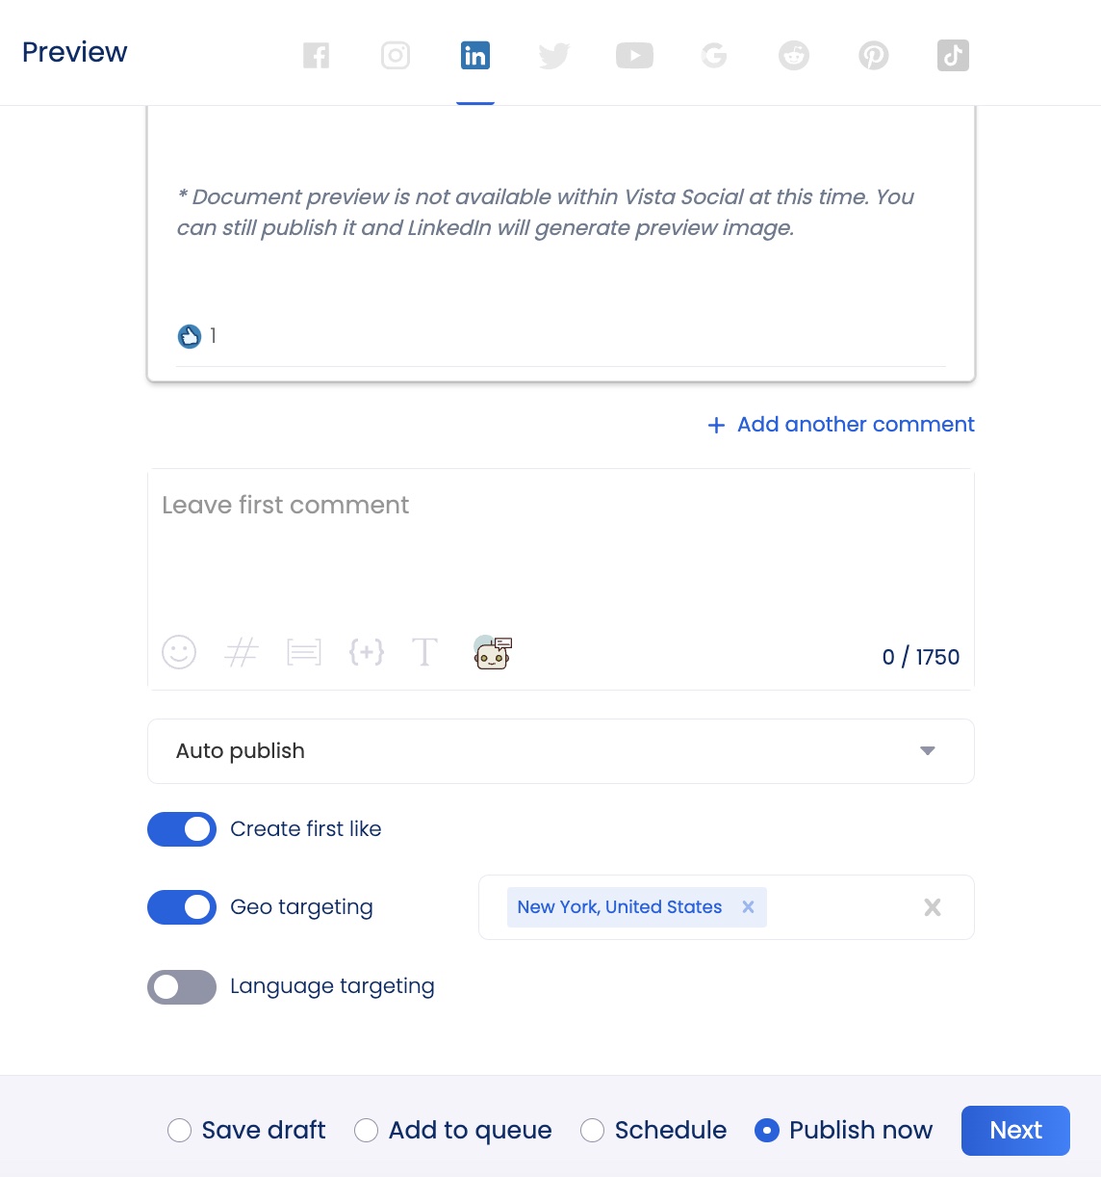The height and width of the screenshot is (1177, 1101).
Task: Open the emoji picker in comment box
Action: (x=179, y=652)
